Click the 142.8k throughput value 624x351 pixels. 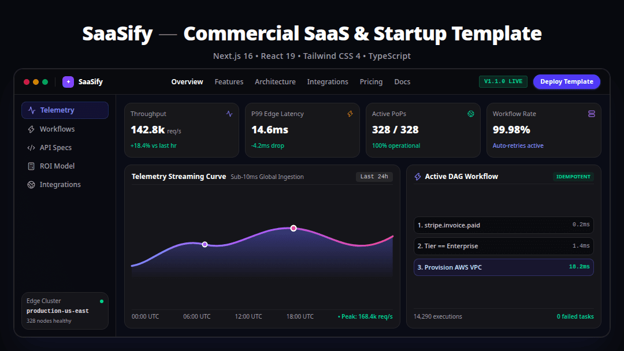point(148,129)
